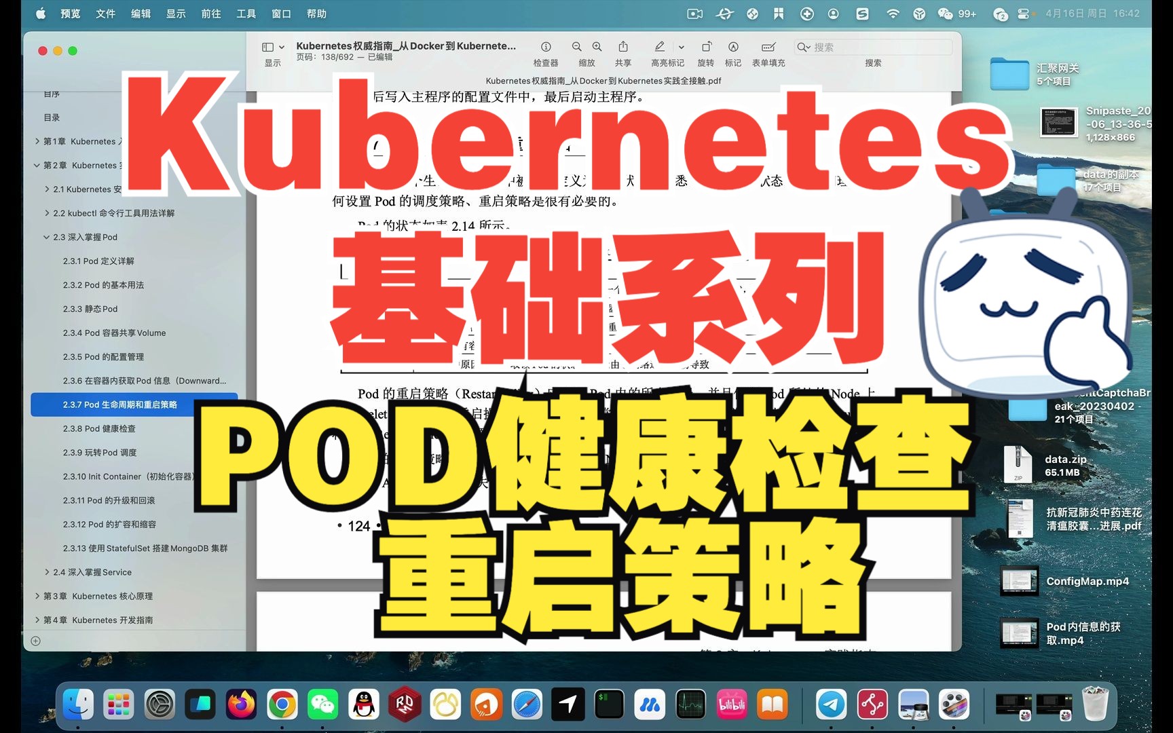Open the Apple menu
This screenshot has width=1173, height=733.
point(41,14)
